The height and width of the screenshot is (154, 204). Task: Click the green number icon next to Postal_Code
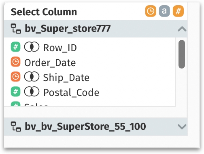15,92
